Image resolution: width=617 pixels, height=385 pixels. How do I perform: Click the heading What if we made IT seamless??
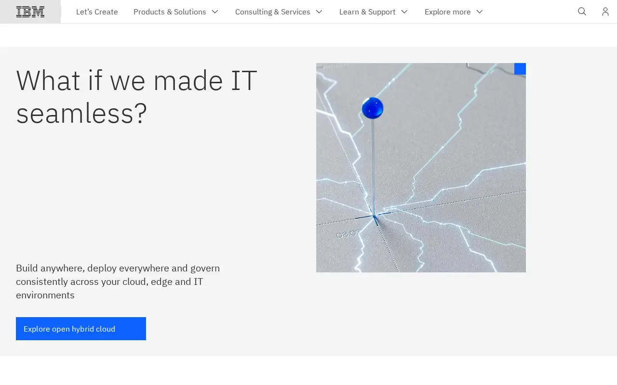136,97
